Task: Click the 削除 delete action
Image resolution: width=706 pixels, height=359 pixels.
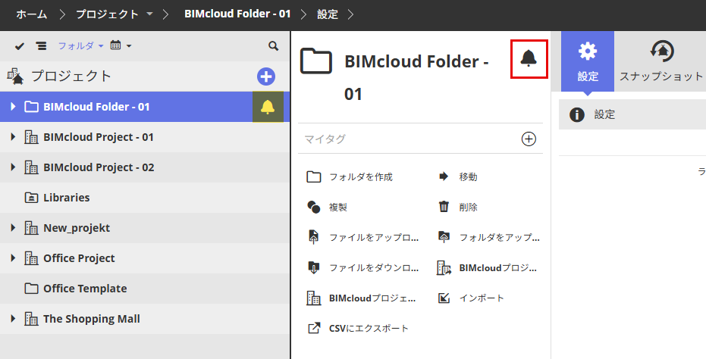Action: pos(458,207)
